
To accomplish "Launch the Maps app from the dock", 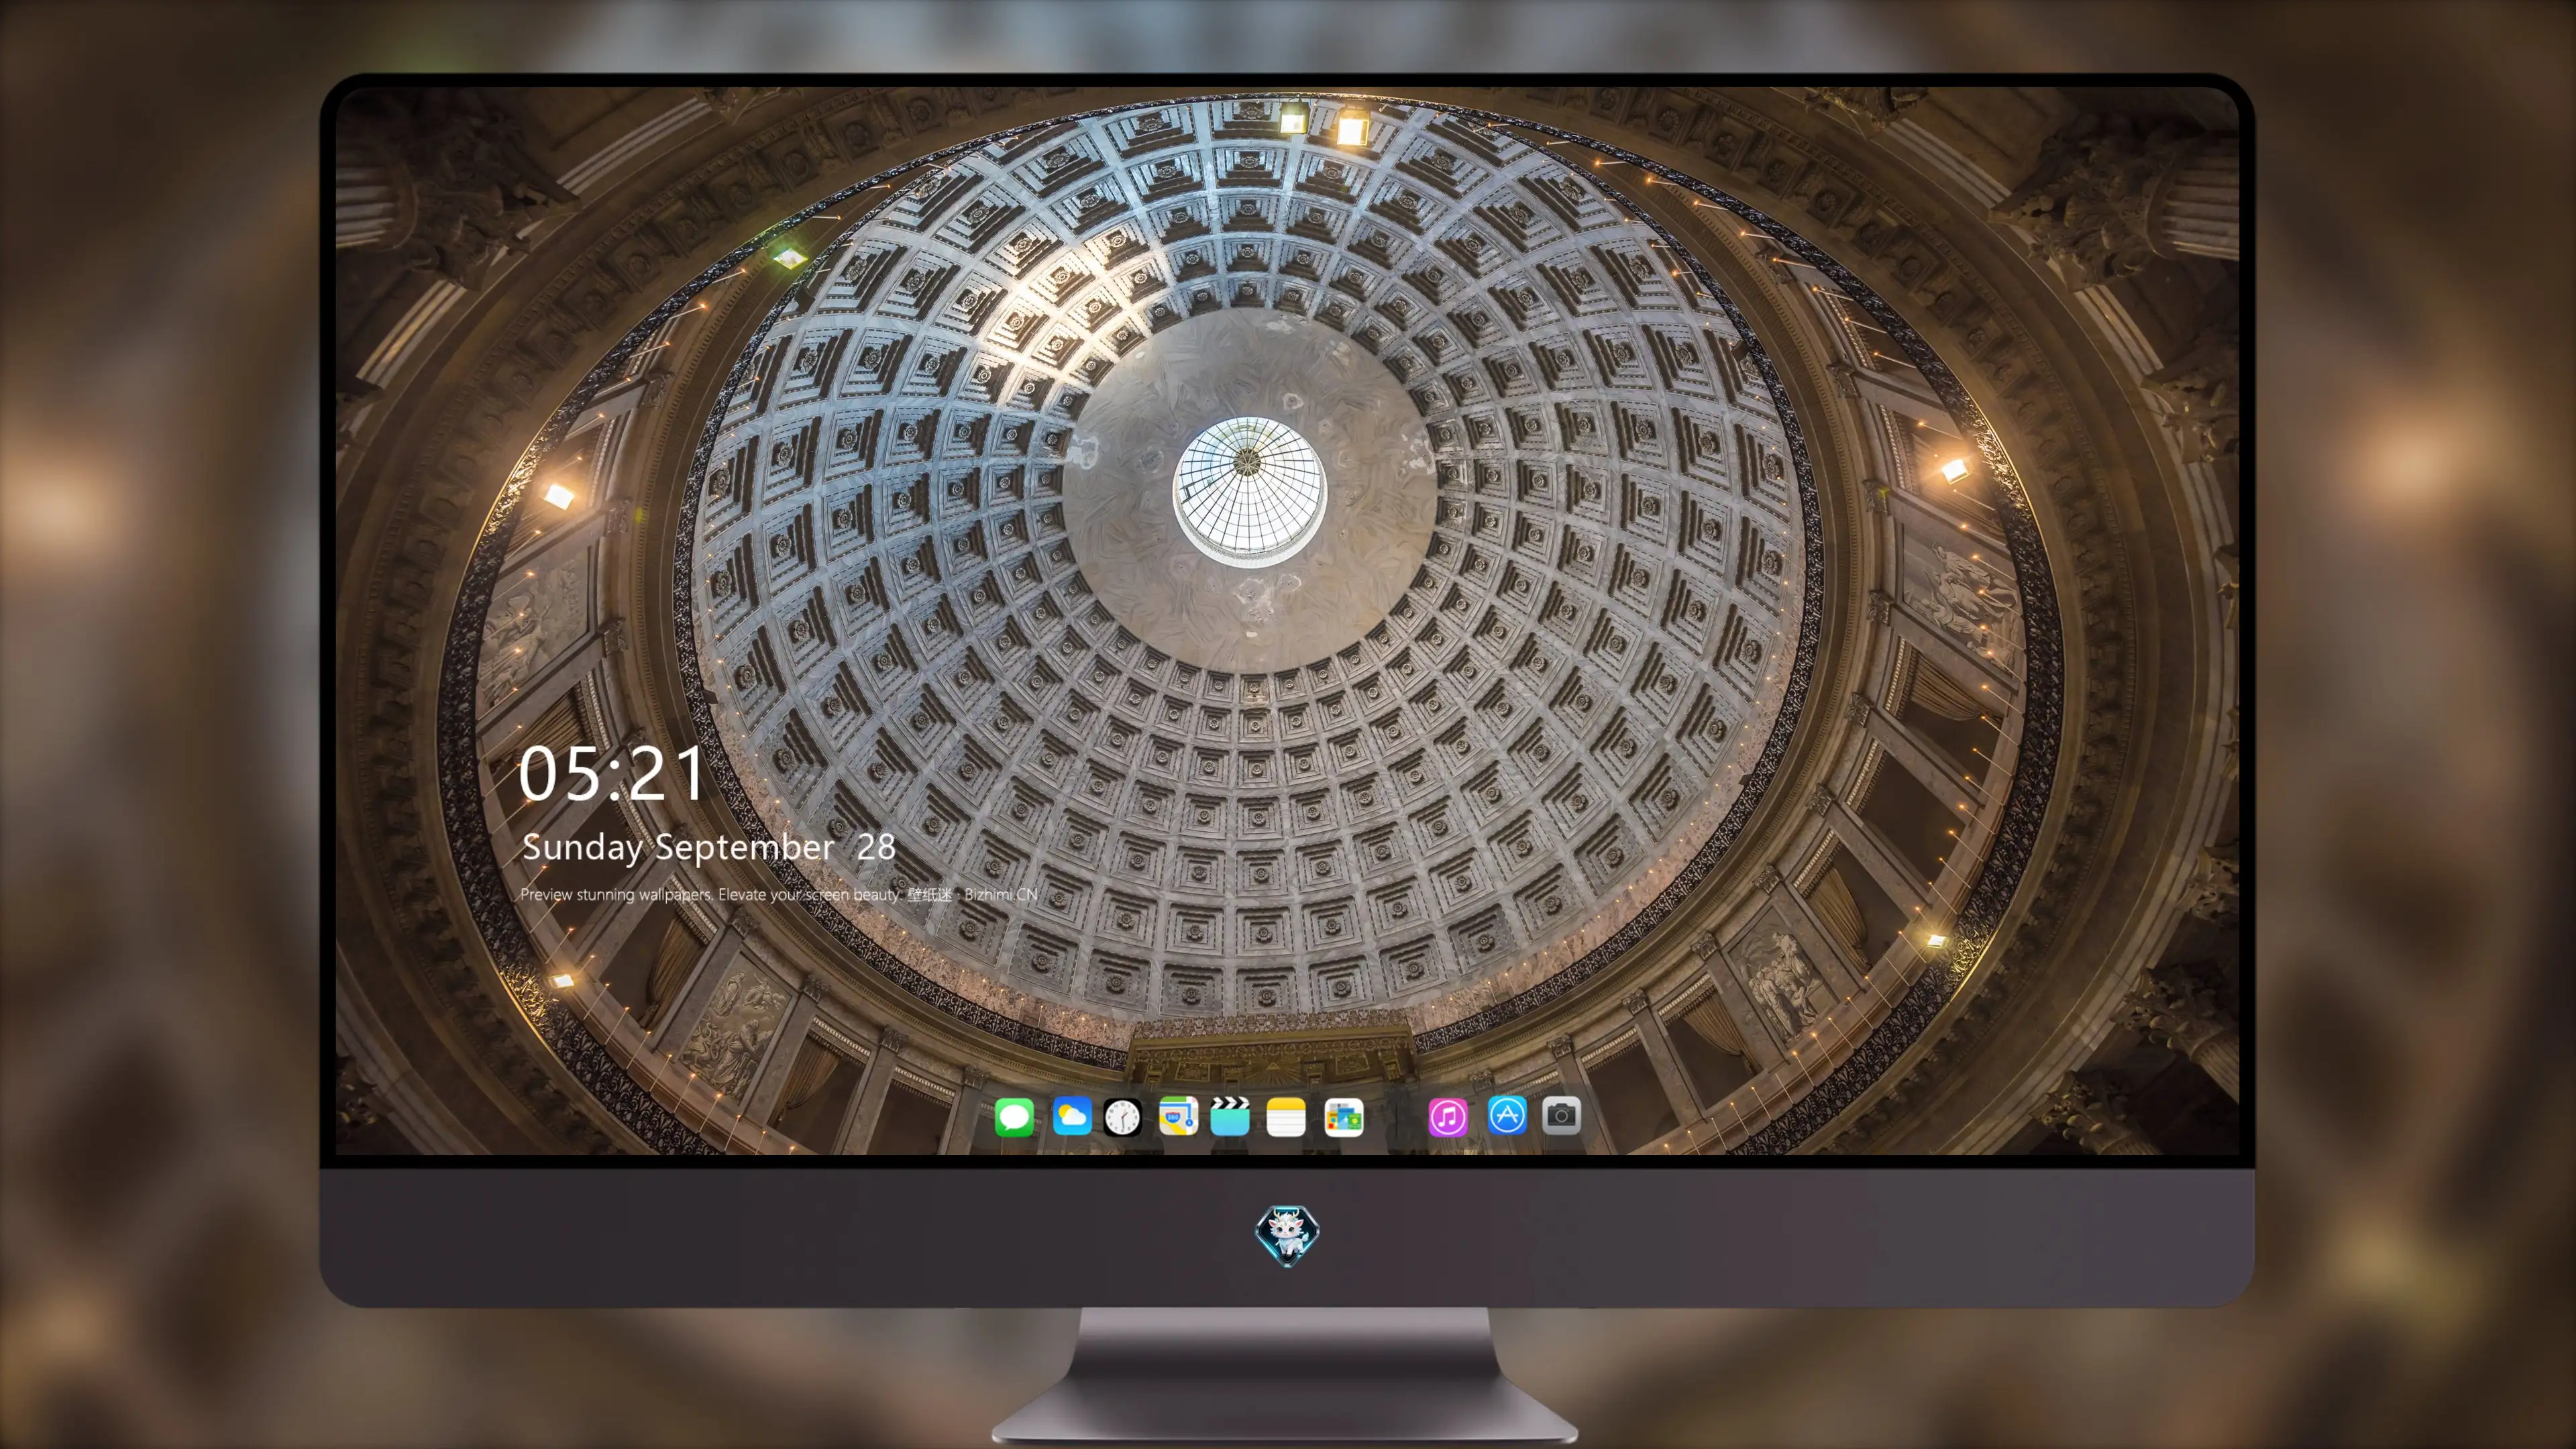I will tap(1178, 1116).
